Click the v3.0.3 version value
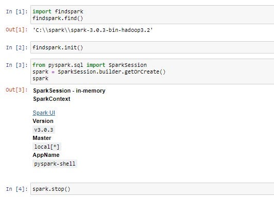Viewport: 274px width, 197px height. (44, 130)
